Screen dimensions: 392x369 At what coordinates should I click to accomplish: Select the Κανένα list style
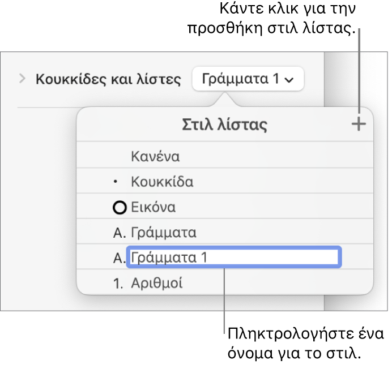[x=224, y=155]
